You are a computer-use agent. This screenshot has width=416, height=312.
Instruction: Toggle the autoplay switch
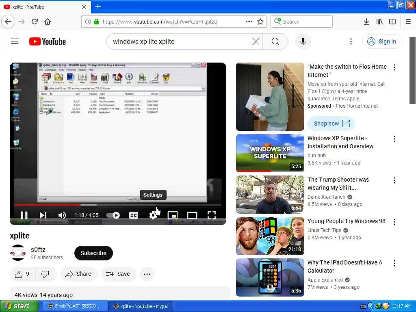coord(113,215)
